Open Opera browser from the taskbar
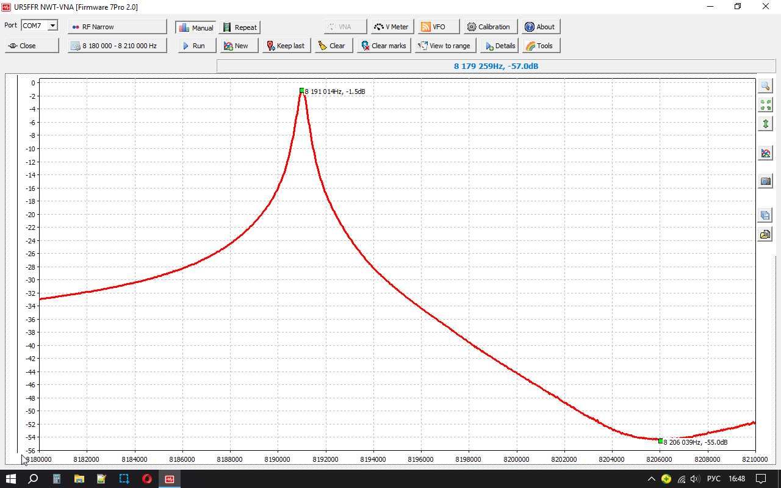Image resolution: width=781 pixels, height=488 pixels. tap(146, 479)
